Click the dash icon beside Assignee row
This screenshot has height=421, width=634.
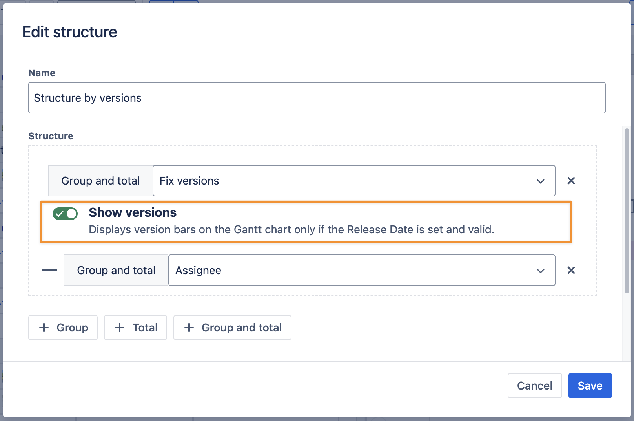[x=49, y=270]
